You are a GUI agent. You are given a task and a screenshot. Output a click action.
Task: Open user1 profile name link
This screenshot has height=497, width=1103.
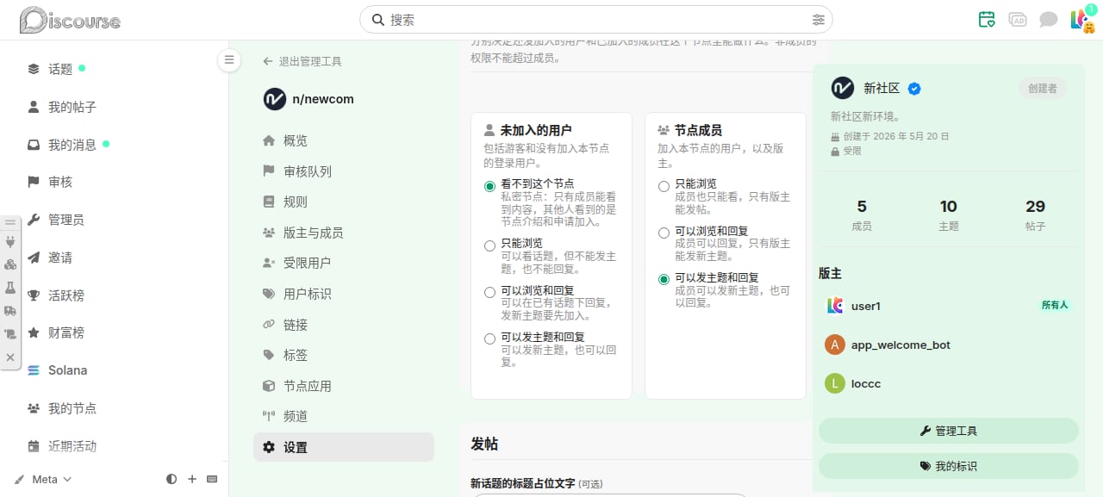(866, 306)
